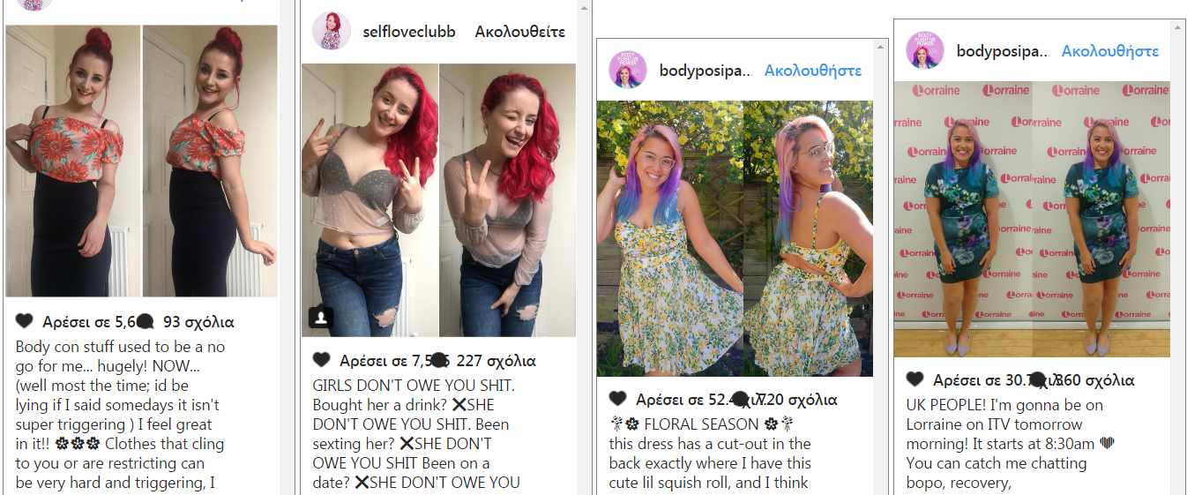Click the scroll up arrow beside the Lorraine post

coord(1178,26)
